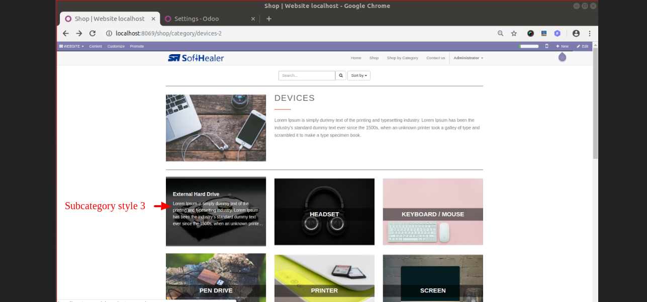Bookmark this page with the star
This screenshot has width=647, height=302.
514,34
